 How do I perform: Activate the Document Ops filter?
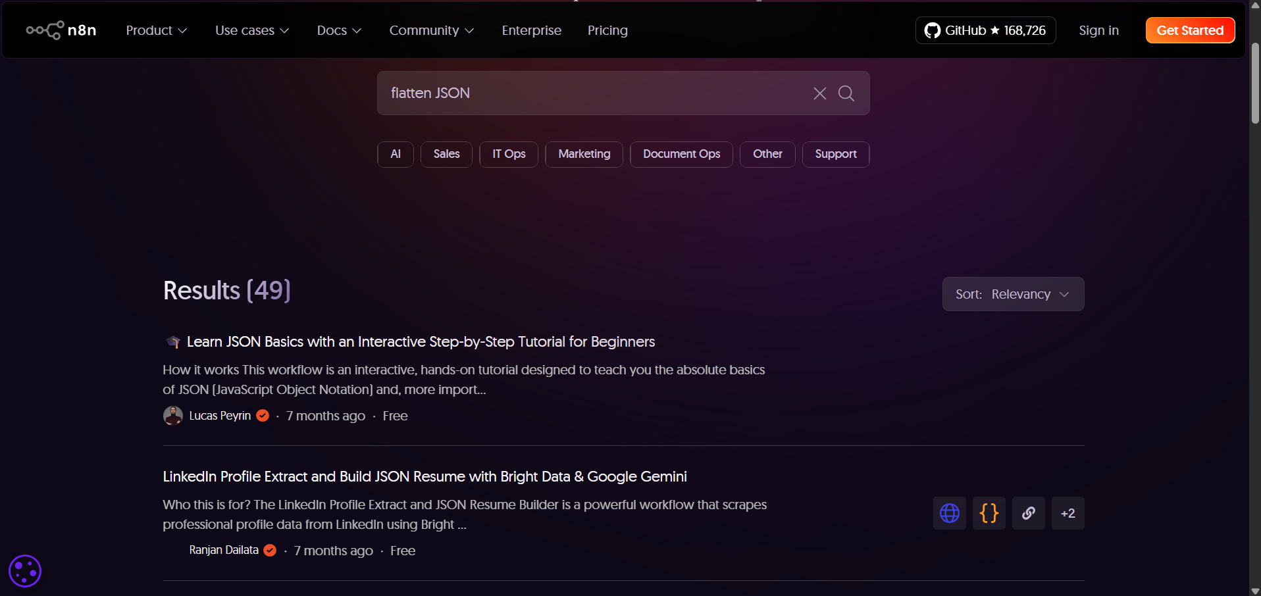tap(681, 154)
